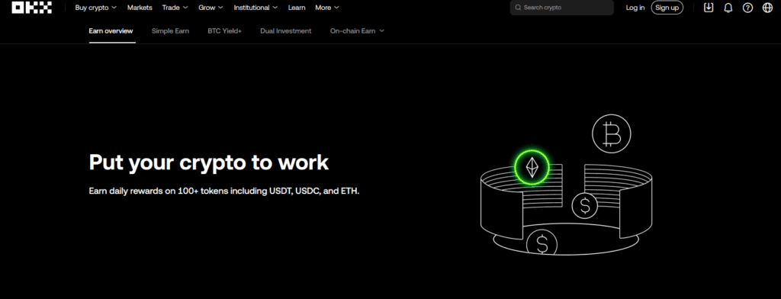Viewport: 781px width, 299px height.
Task: Click the Bitcoin coin illustration
Action: click(x=611, y=133)
